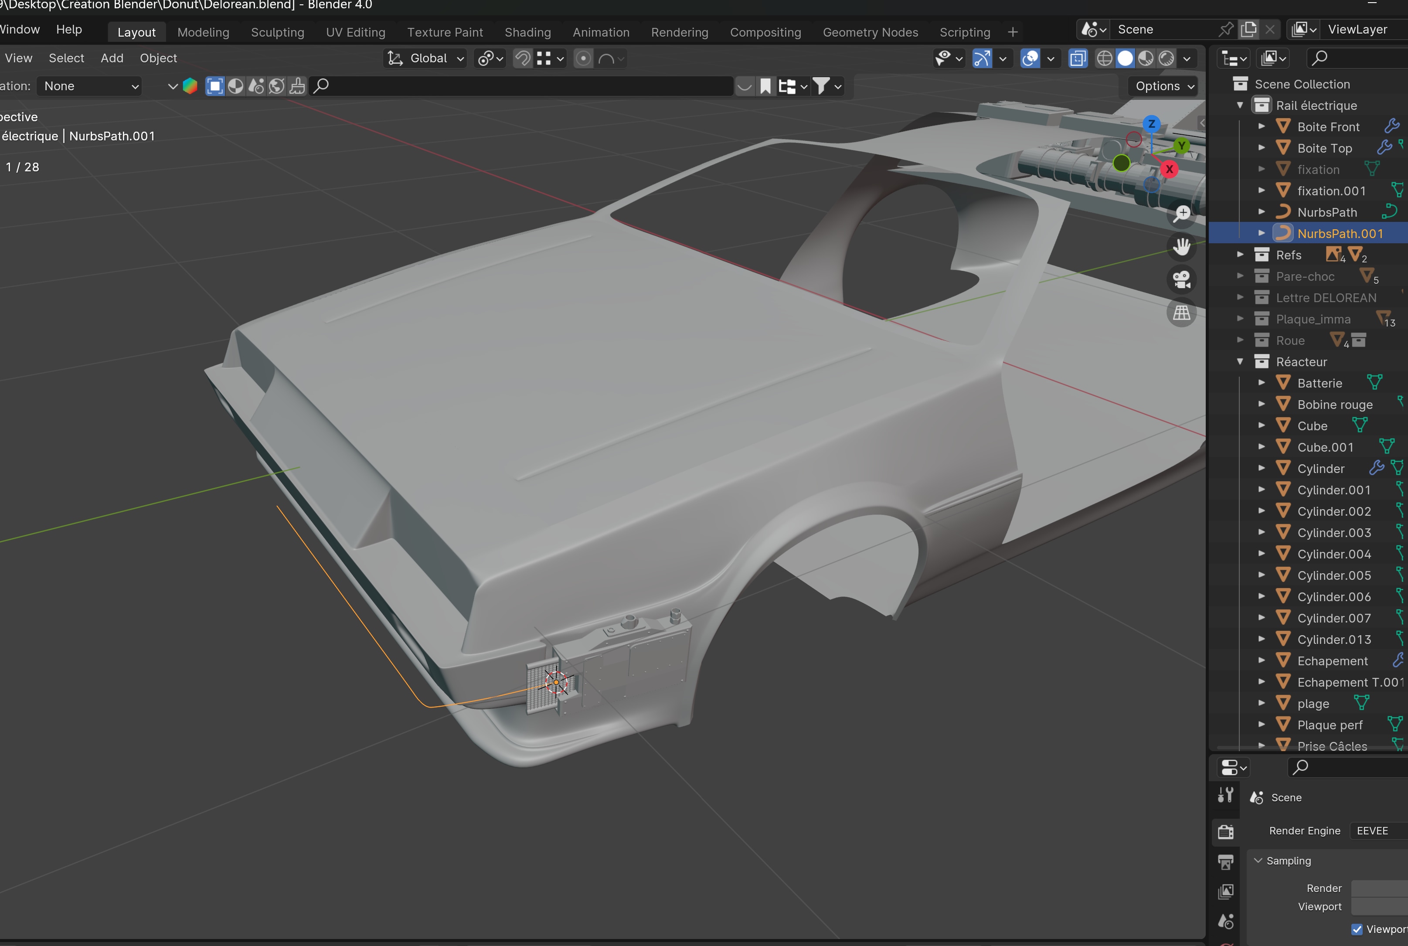The width and height of the screenshot is (1408, 946).
Task: Switch to solid viewport shading
Action: click(1125, 58)
